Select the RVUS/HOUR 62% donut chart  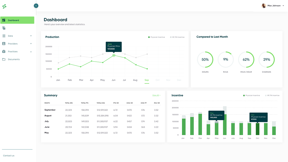tap(246, 59)
